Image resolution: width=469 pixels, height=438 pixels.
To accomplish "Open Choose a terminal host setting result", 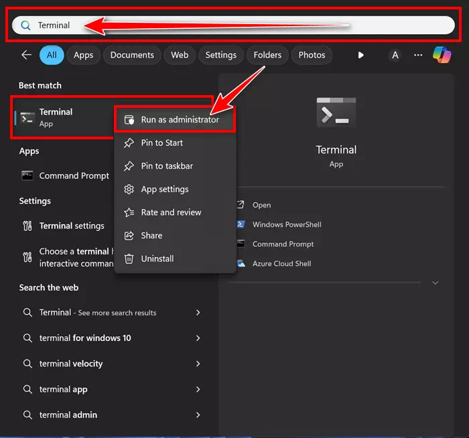I will (65, 257).
